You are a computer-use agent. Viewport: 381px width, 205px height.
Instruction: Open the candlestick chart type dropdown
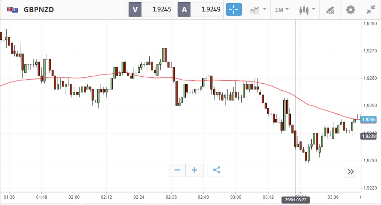pyautogui.click(x=307, y=10)
